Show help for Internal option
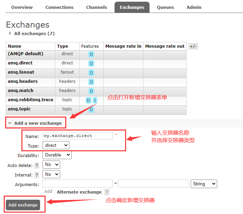The image size is (243, 214). click(37, 175)
